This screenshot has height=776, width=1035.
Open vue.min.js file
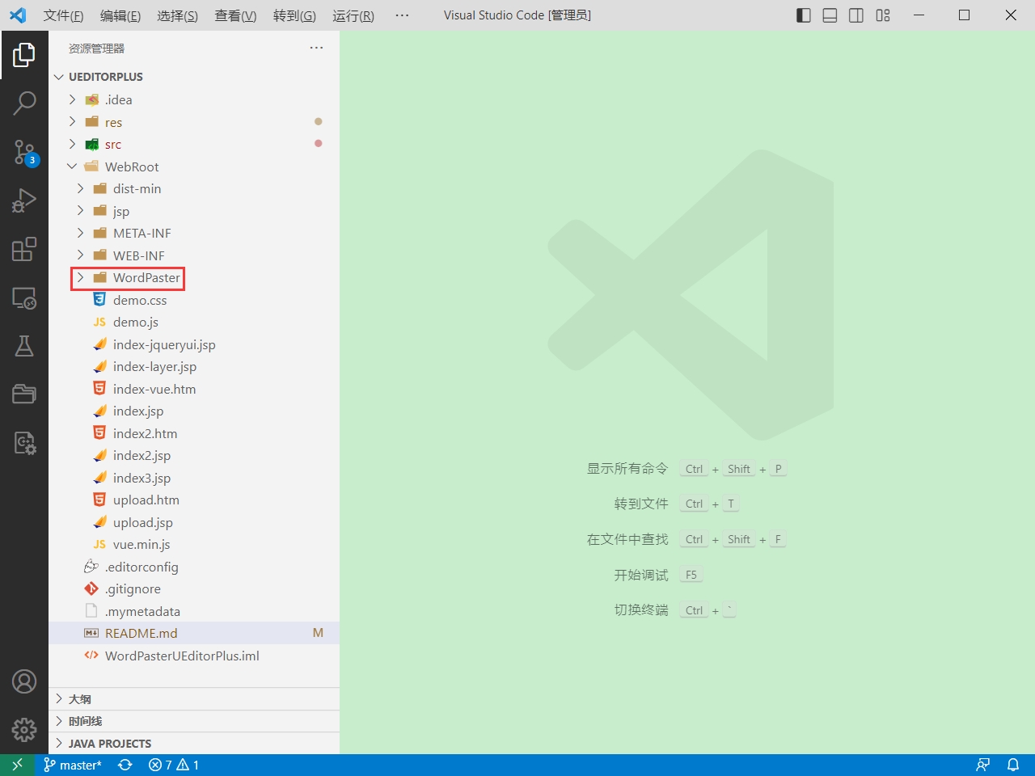click(x=194, y=544)
